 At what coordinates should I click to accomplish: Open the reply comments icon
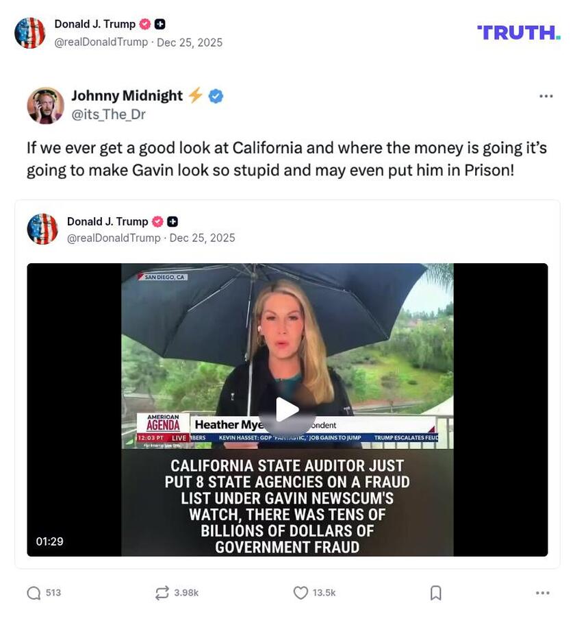(x=34, y=593)
